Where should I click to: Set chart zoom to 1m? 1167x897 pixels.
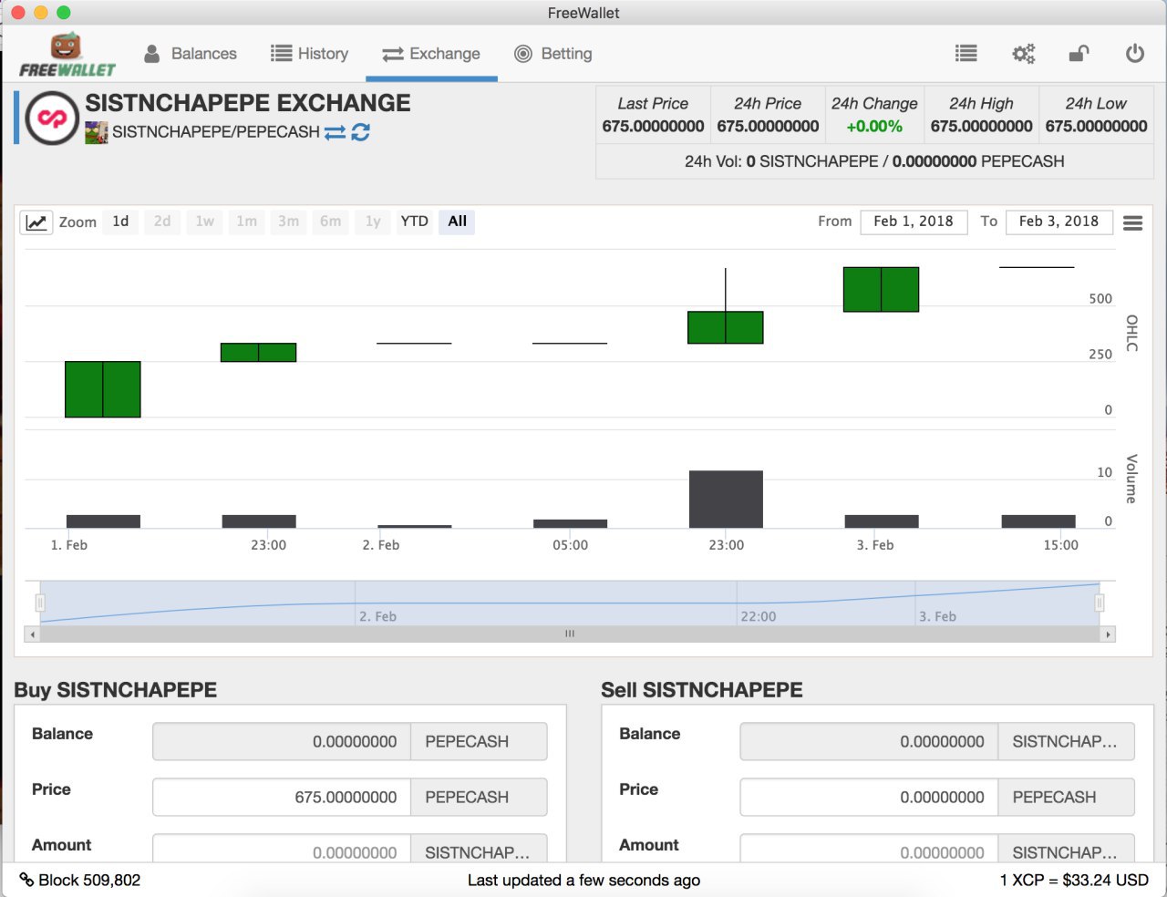247,222
